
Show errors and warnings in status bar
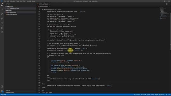4,95
